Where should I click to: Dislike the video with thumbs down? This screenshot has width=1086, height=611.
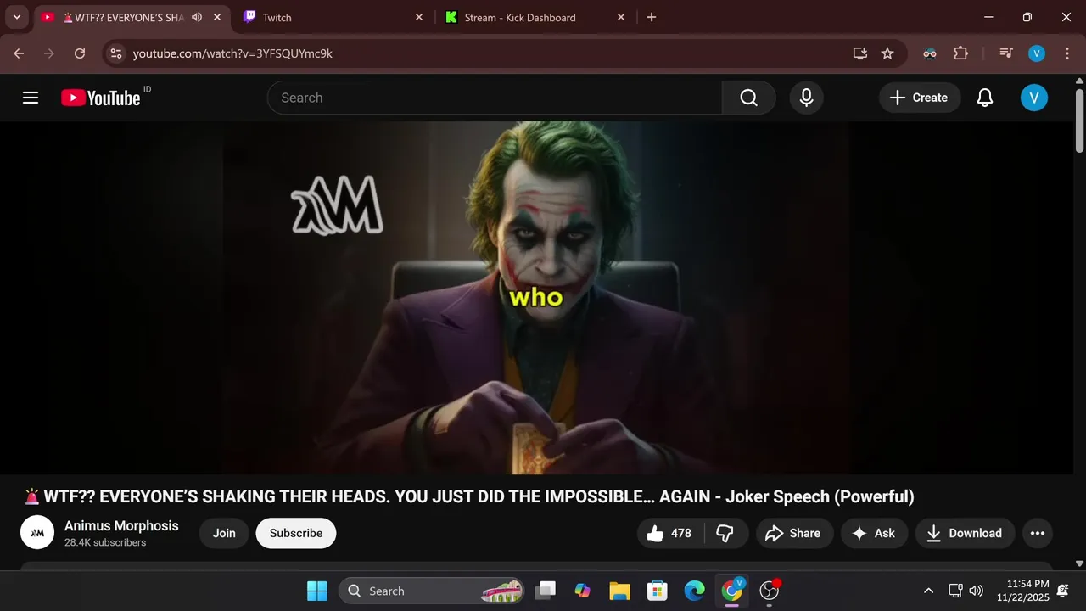pos(725,533)
